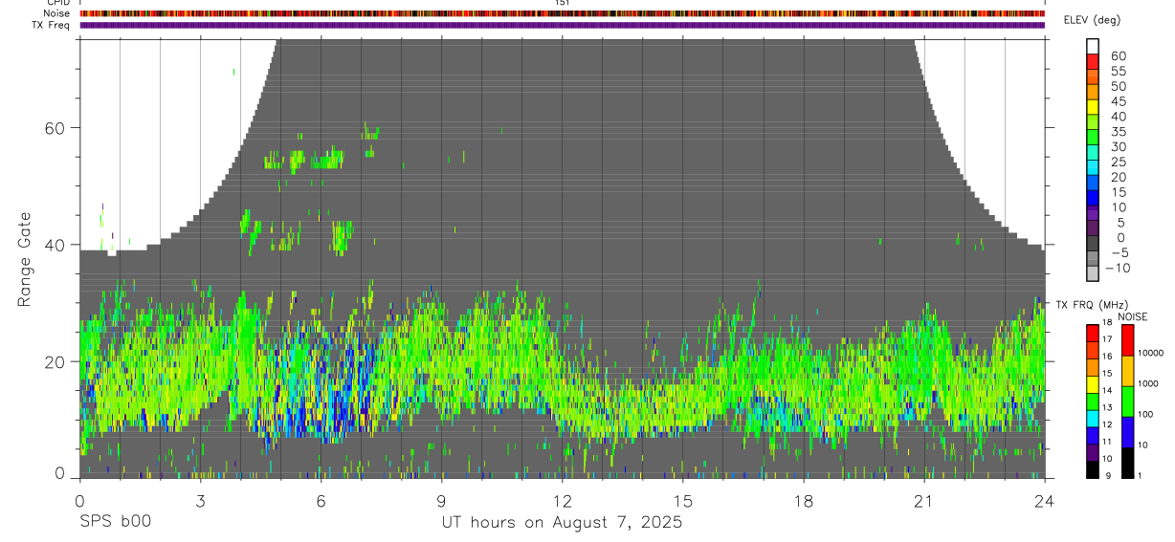Click the ELEV colorbar value "35"

click(x=1118, y=131)
